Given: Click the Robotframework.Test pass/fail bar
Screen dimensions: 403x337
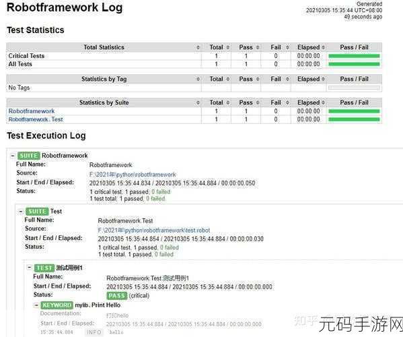Looking at the screenshot, I should point(354,119).
